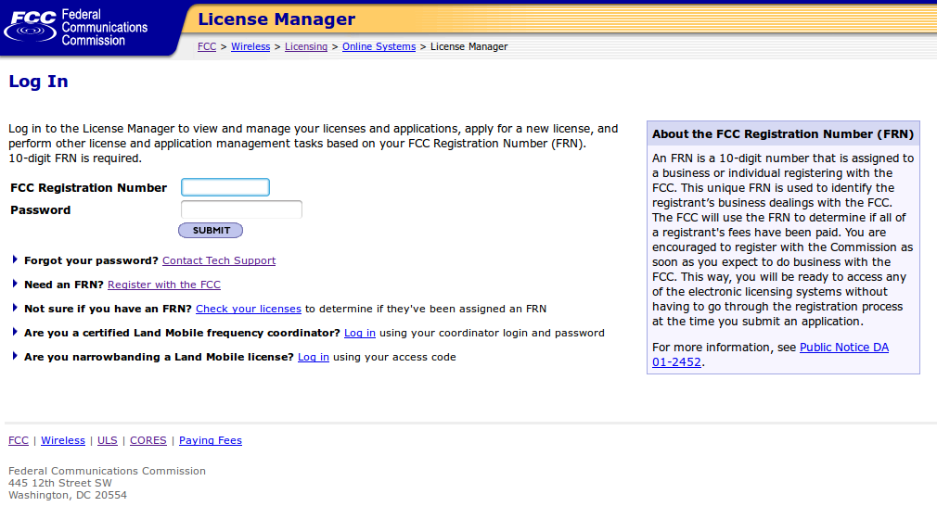Open the FCC breadcrumb link
This screenshot has height=519, width=937.
[x=207, y=46]
